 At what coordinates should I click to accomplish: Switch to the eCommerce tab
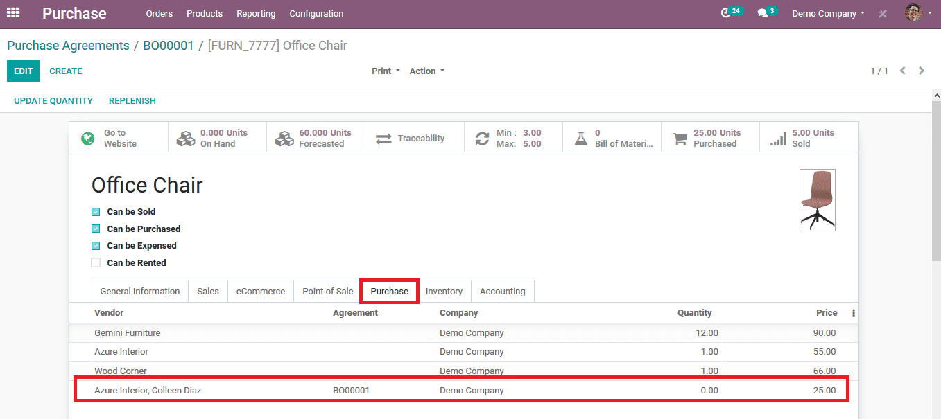tap(261, 291)
